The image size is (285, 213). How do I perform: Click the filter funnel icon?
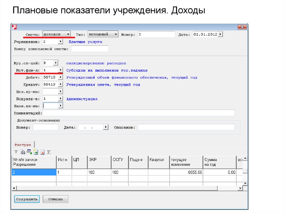[16, 152]
